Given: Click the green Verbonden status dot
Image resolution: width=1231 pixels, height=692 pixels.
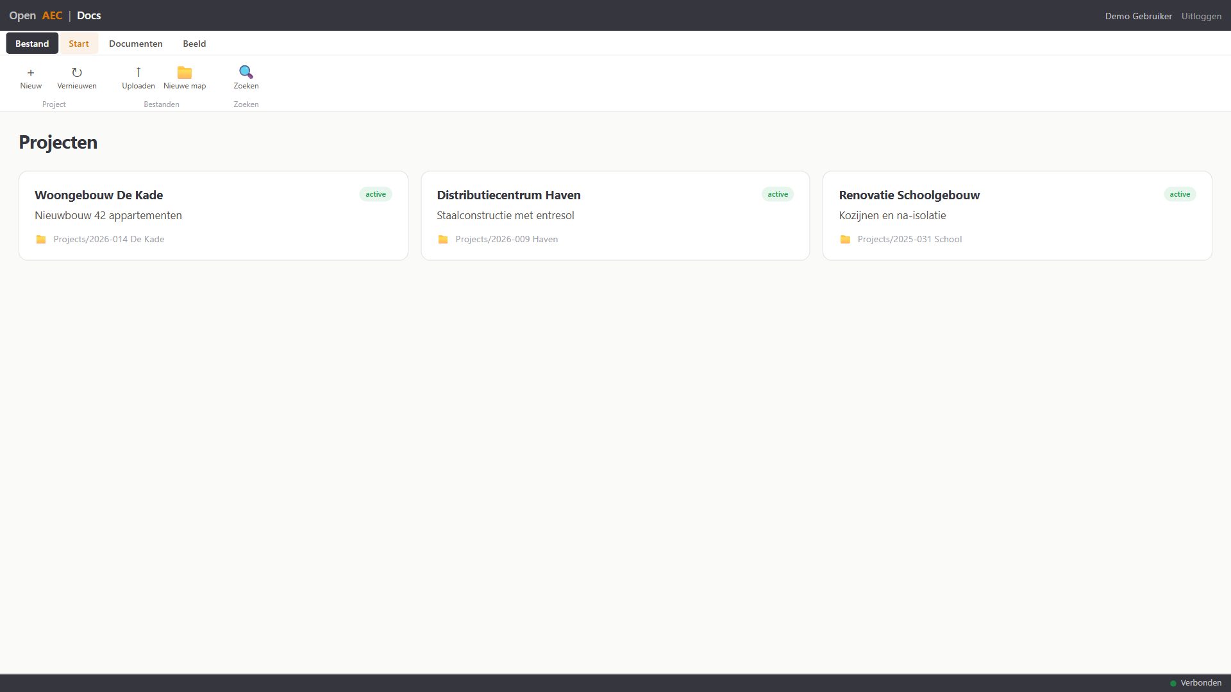Looking at the screenshot, I should (1173, 684).
